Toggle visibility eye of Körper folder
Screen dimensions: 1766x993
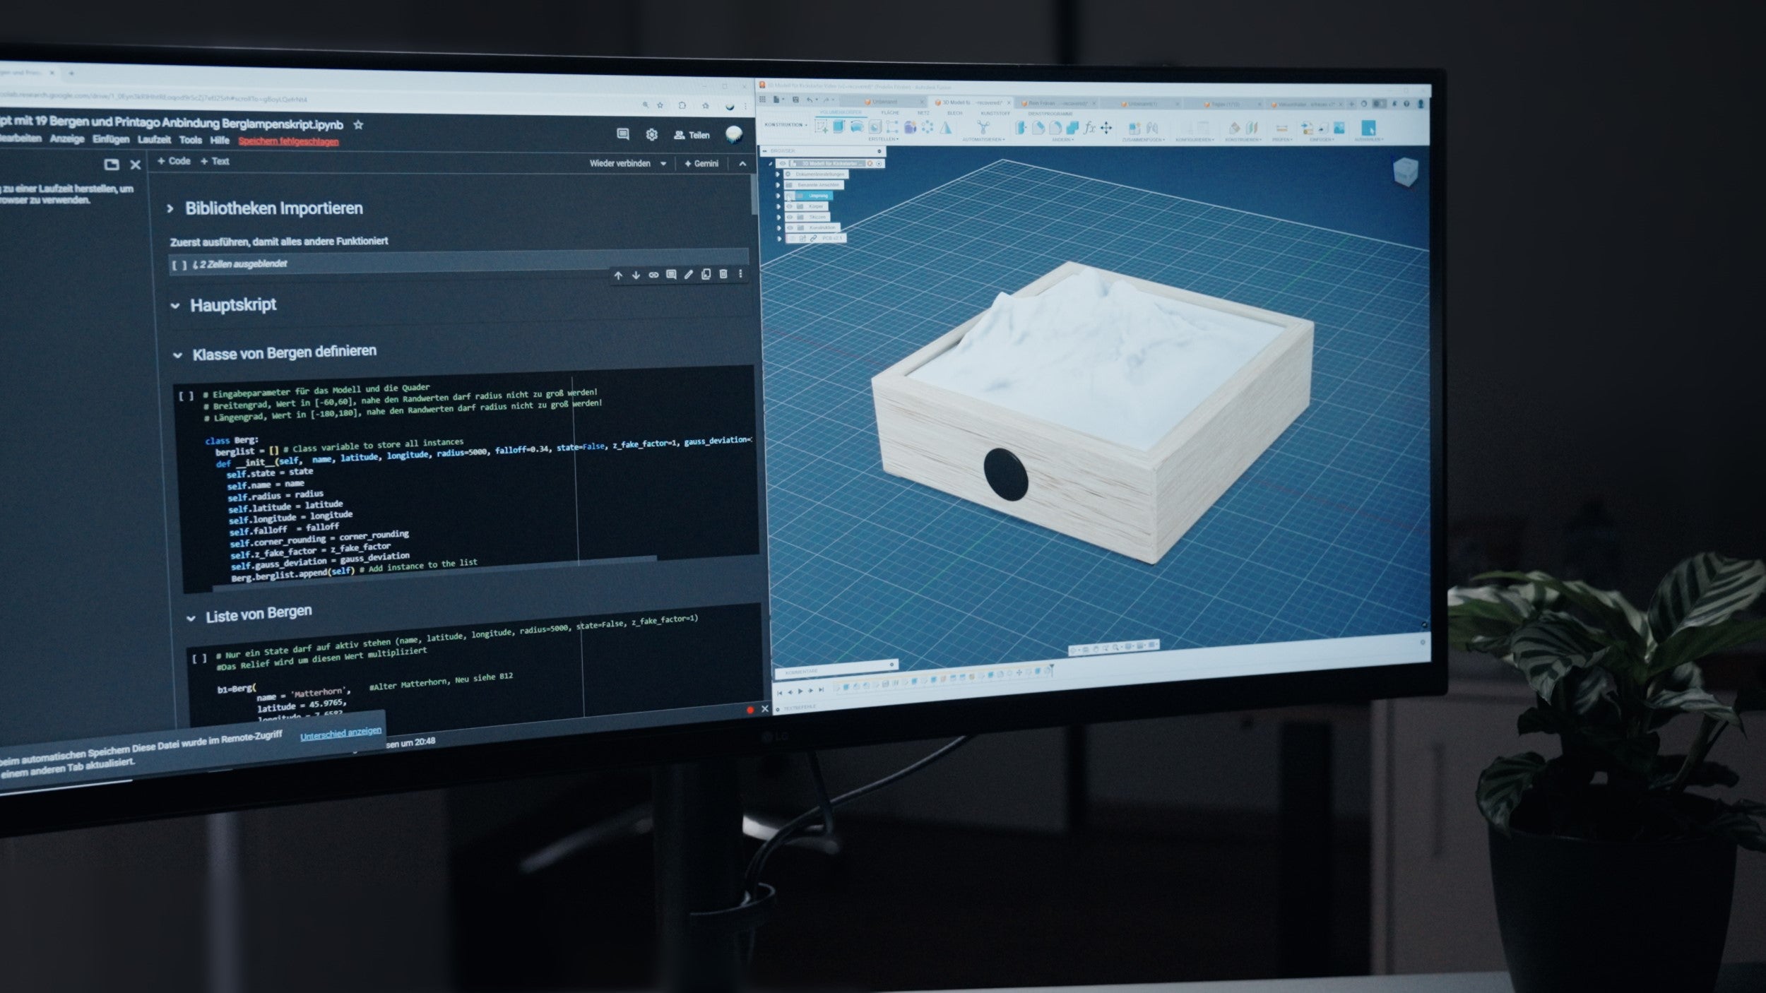[x=790, y=206]
